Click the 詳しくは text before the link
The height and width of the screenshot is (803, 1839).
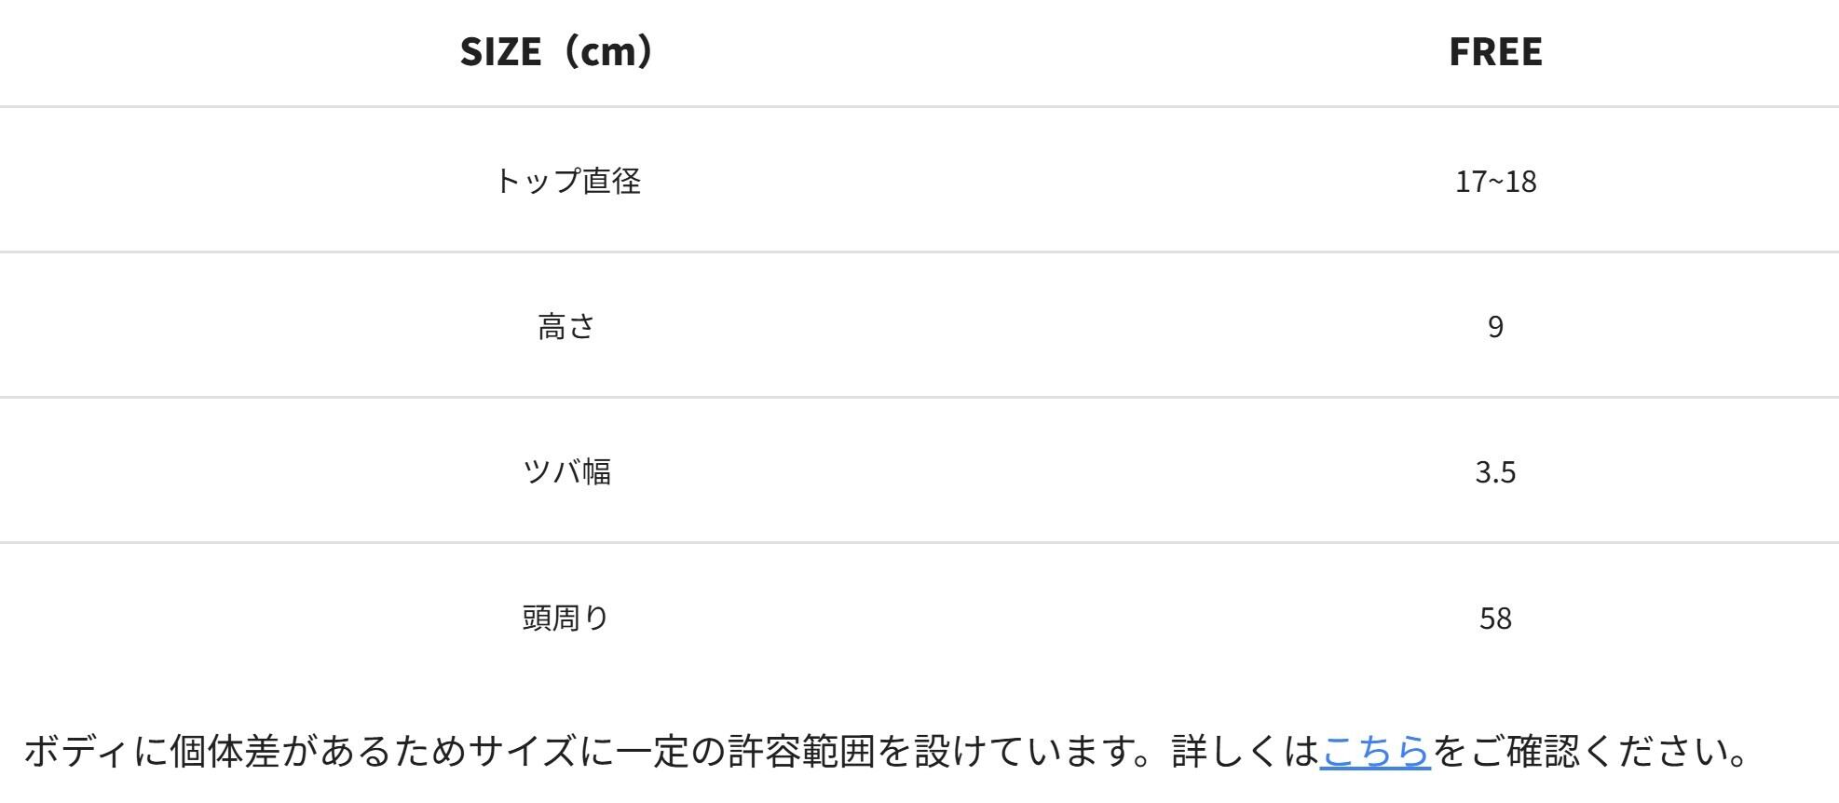(x=1245, y=751)
